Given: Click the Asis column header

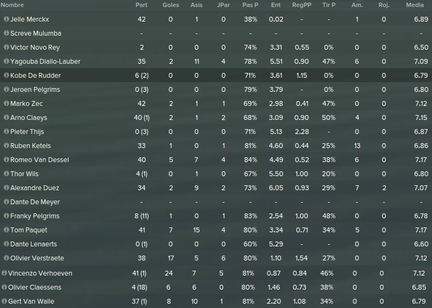Looking at the screenshot, I should (197, 5).
